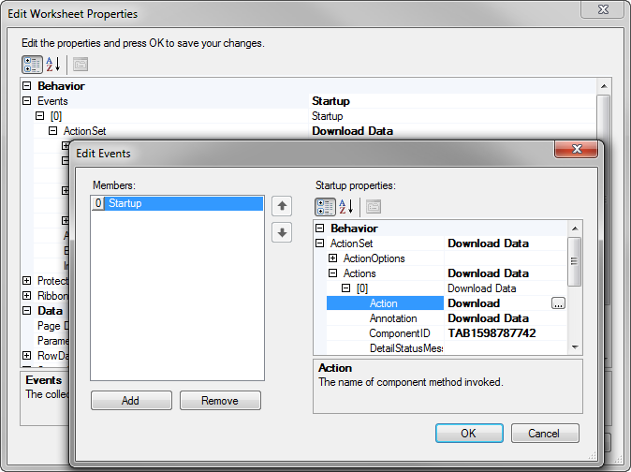631x472 pixels.
Task: Select Startup in Members list
Action: tap(178, 203)
